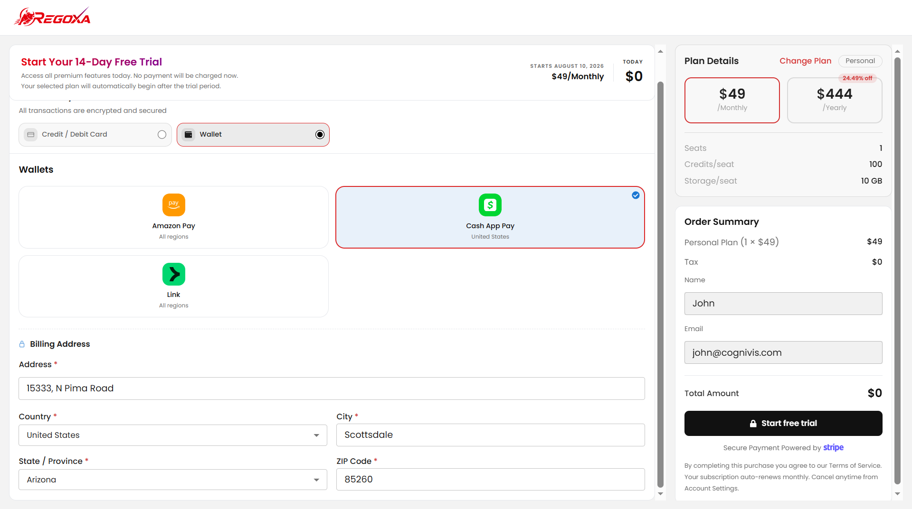Click the Regoxa logo
The width and height of the screenshot is (912, 509).
pos(52,17)
